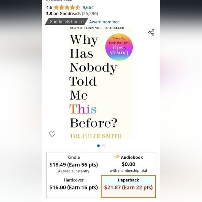202x202 pixels.
Task: Choose the Paperback format at $21.87
Action: tap(129, 186)
